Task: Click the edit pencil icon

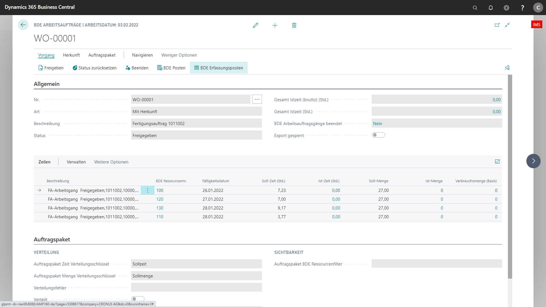Action: (x=255, y=25)
